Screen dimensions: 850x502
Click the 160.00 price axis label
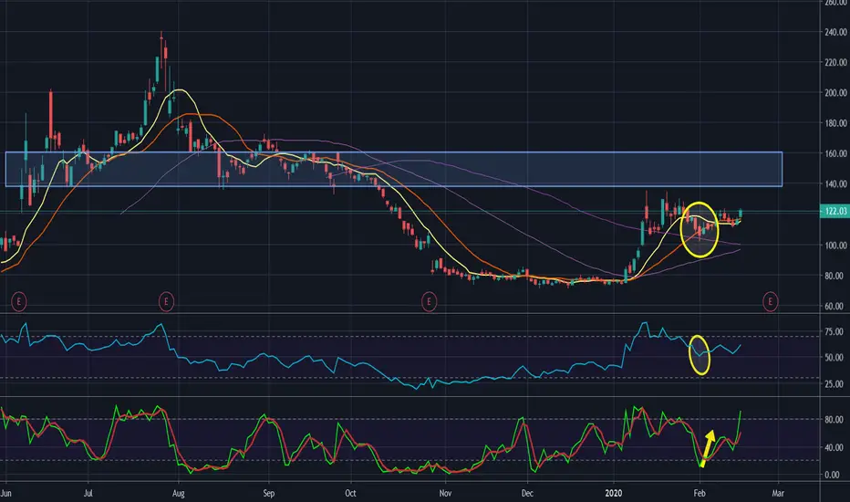tap(835, 154)
